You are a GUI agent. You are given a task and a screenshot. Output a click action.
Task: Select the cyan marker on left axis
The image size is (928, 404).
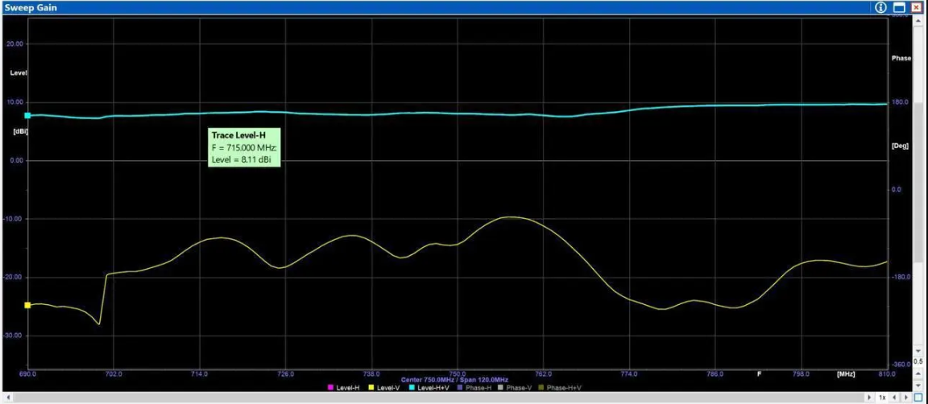pyautogui.click(x=27, y=116)
